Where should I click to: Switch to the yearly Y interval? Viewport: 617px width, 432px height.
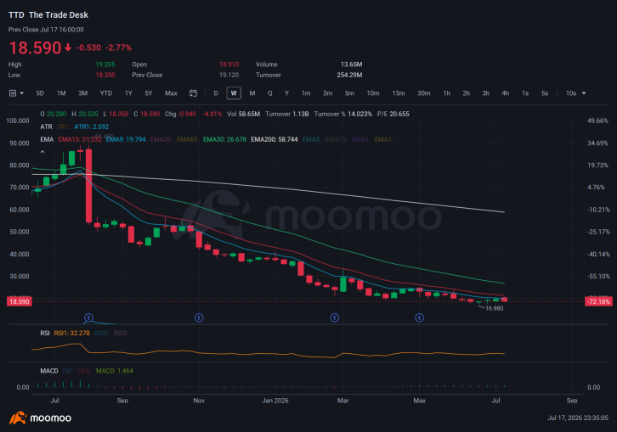286,93
